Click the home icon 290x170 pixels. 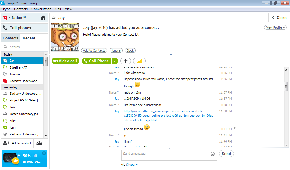click(43, 18)
